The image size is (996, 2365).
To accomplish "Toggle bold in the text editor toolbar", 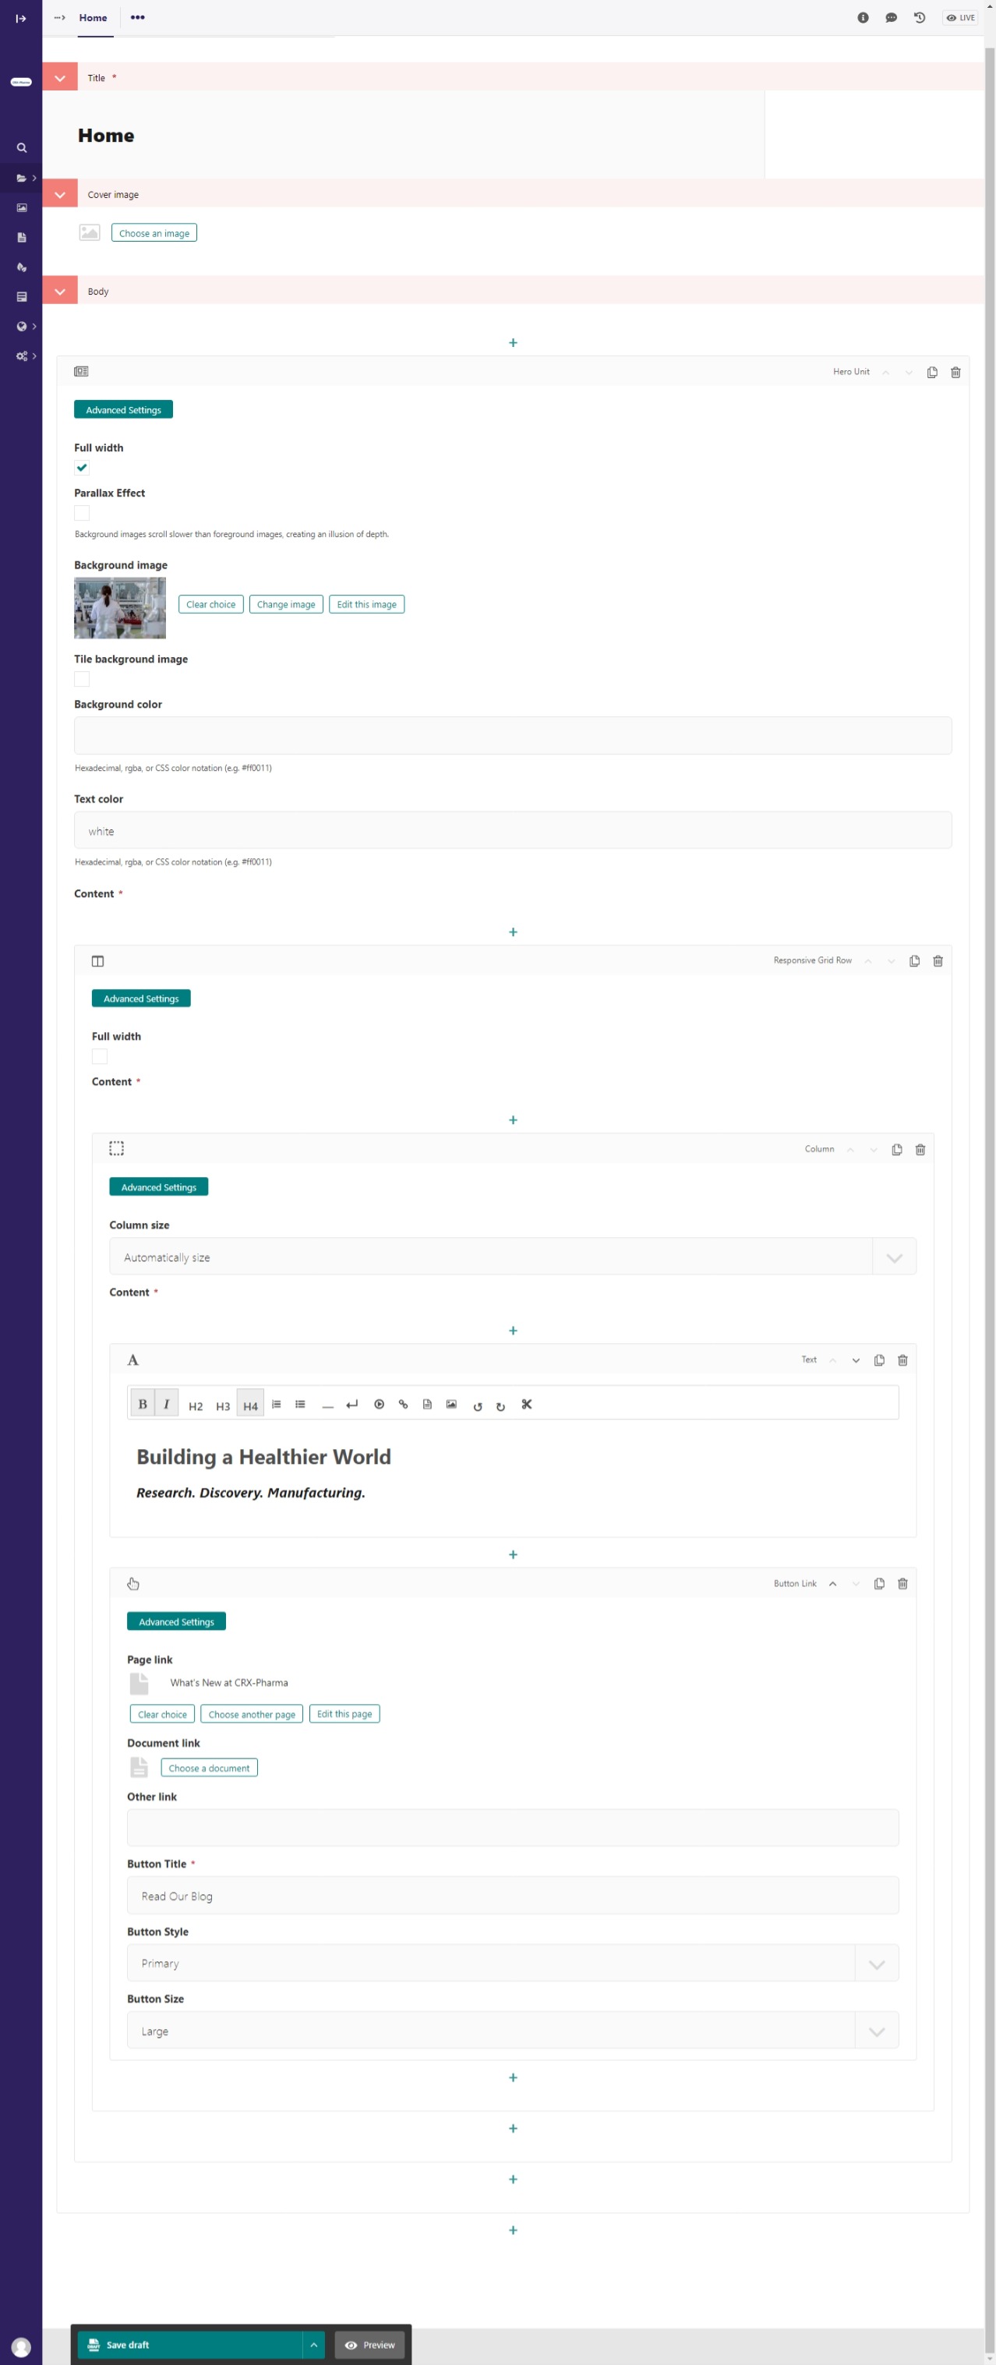I will (x=143, y=1405).
